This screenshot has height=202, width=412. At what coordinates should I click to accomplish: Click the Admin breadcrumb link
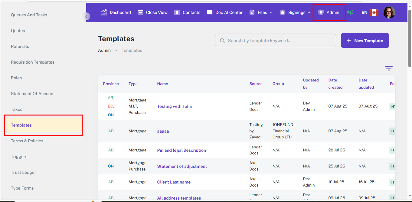coord(104,50)
